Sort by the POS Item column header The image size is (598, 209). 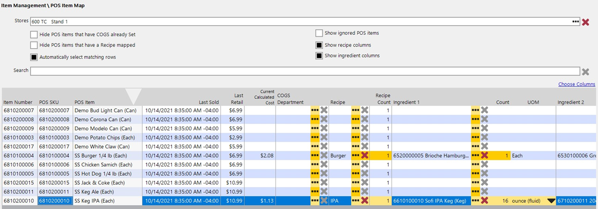pyautogui.click(x=85, y=102)
